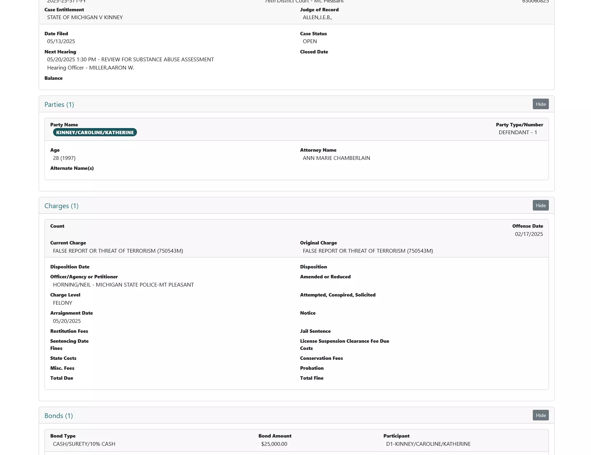The width and height of the screenshot is (591, 455).
Task: Click the Jail Sentence label
Action: pyautogui.click(x=315, y=331)
